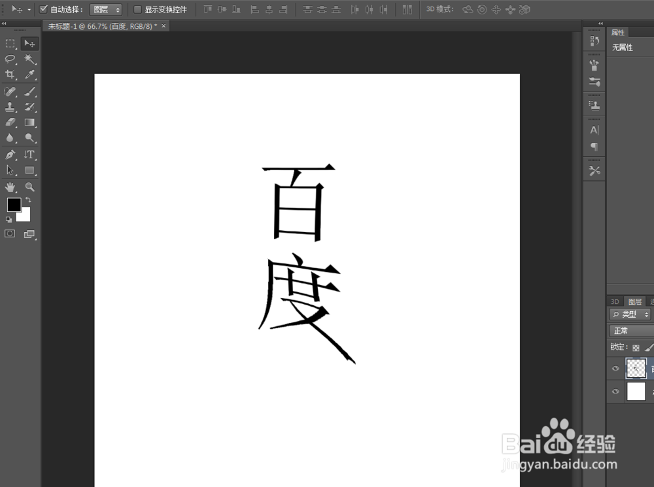The image size is (654, 487).
Task: Click the white background color swatch
Action: tap(25, 216)
